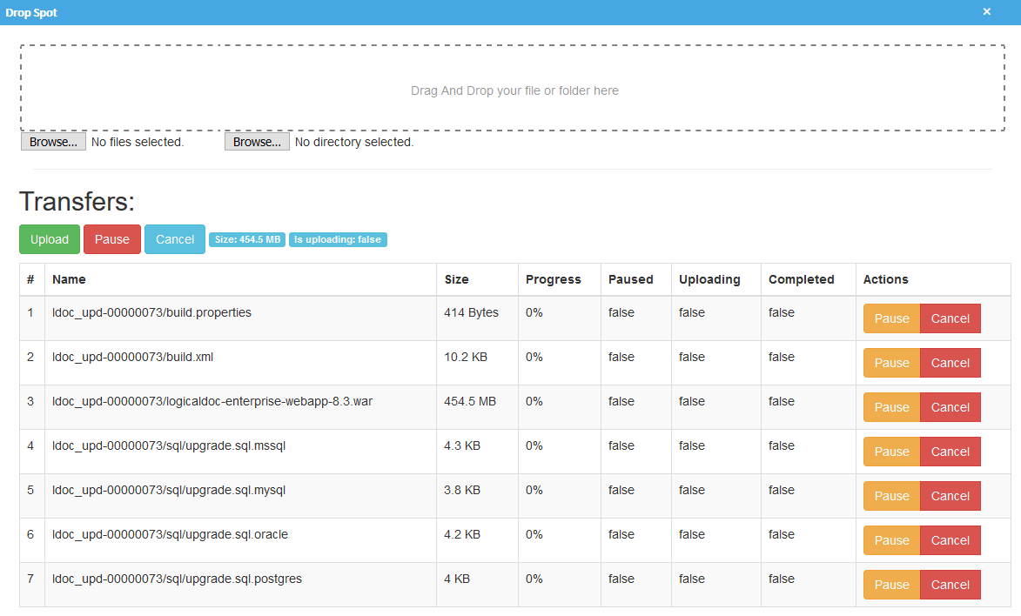Cancel the upgrade.sql.oracle transfer

coord(950,539)
